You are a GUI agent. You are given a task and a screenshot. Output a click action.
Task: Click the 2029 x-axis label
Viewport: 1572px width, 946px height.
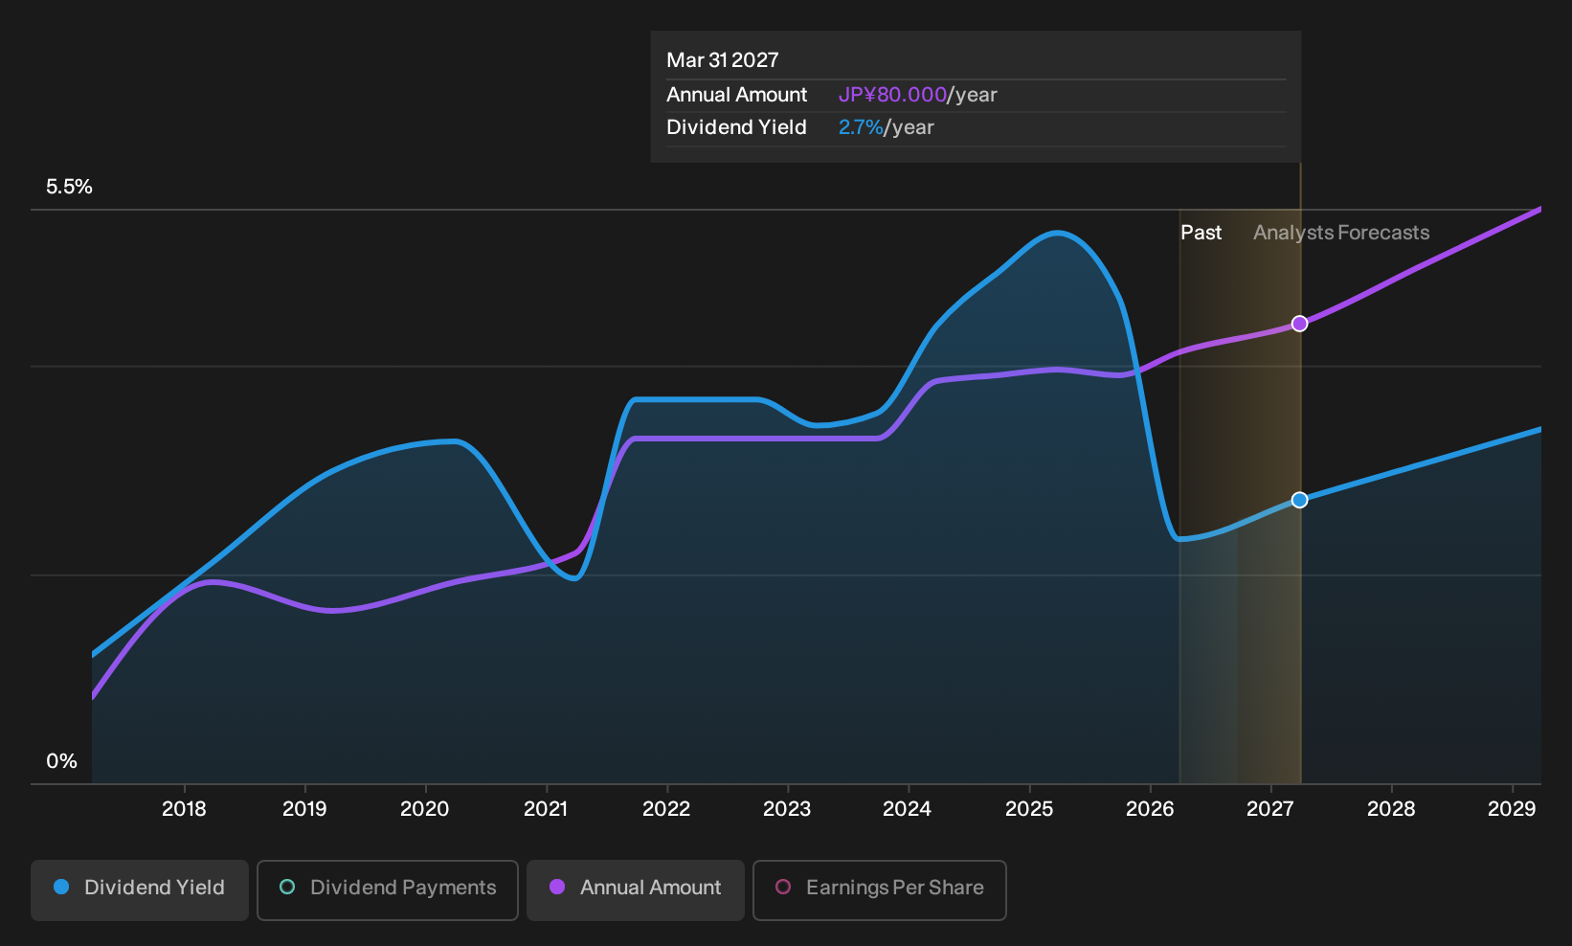pos(1512,809)
